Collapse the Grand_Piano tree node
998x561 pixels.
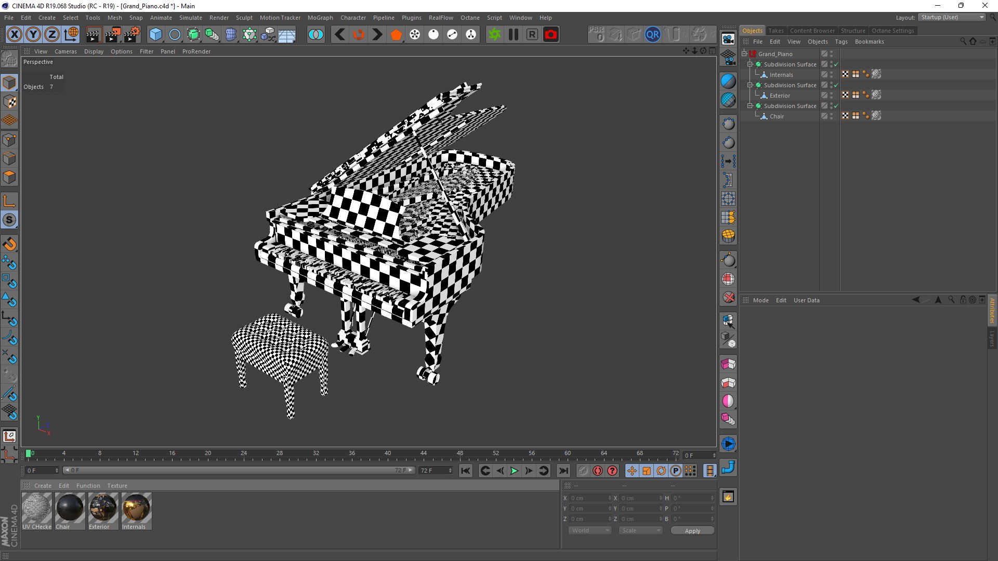[x=744, y=54]
